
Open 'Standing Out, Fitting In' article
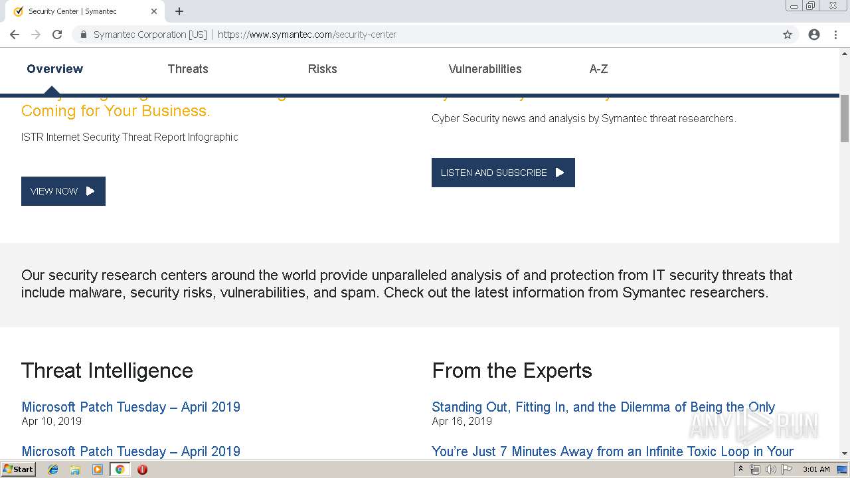(x=603, y=407)
